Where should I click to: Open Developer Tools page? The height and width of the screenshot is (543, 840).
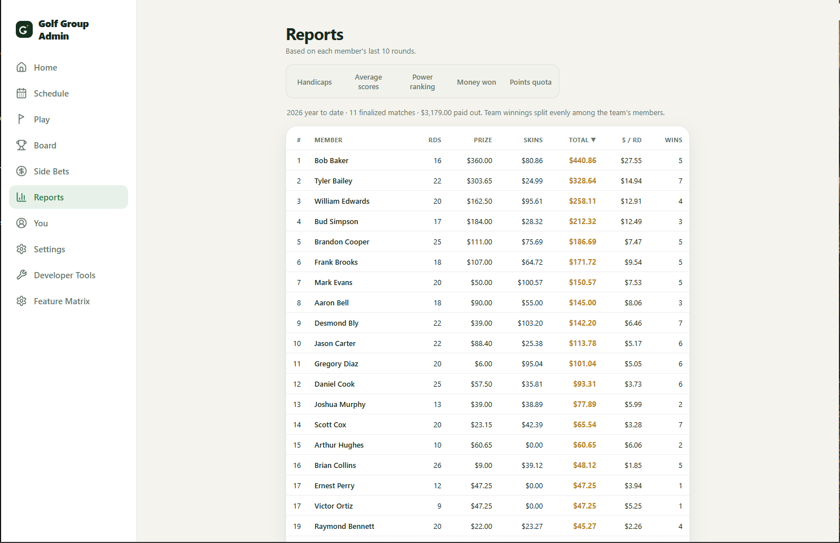(x=68, y=275)
